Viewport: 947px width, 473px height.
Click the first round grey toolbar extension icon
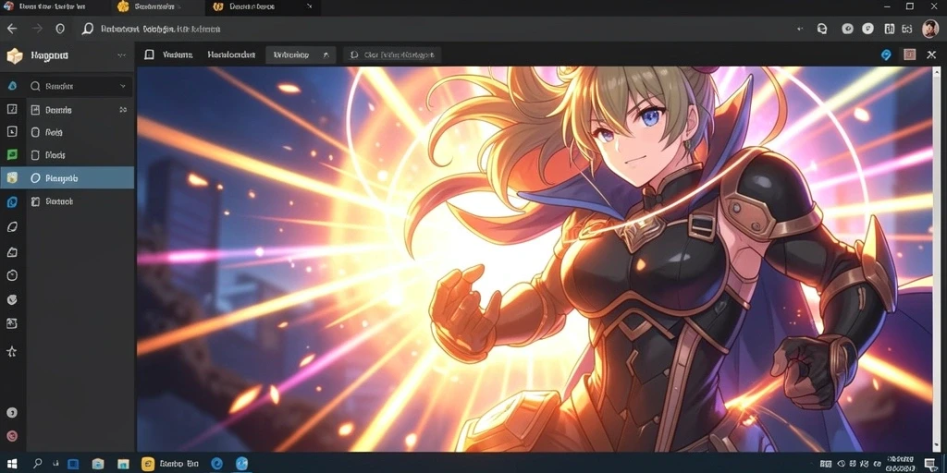tap(847, 29)
